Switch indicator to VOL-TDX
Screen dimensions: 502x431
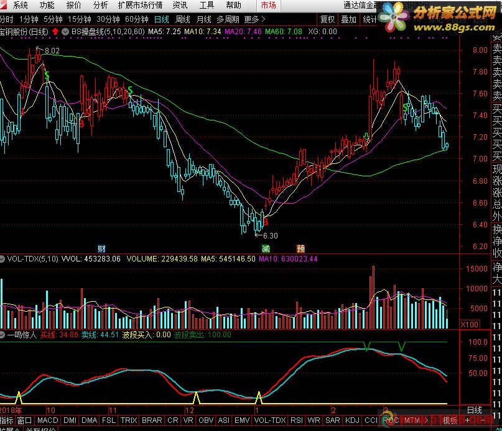coord(270,420)
